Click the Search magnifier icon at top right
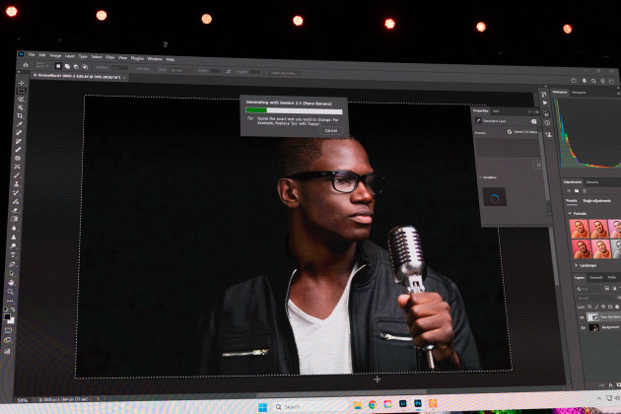This screenshot has height=414, width=621. pos(593,81)
